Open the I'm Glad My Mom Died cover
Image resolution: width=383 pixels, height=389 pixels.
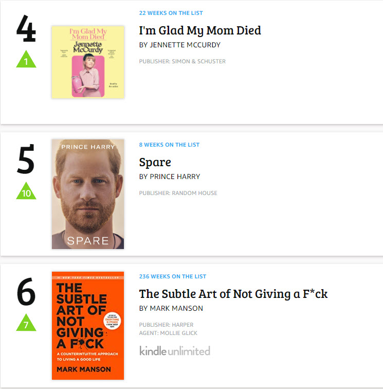point(87,62)
